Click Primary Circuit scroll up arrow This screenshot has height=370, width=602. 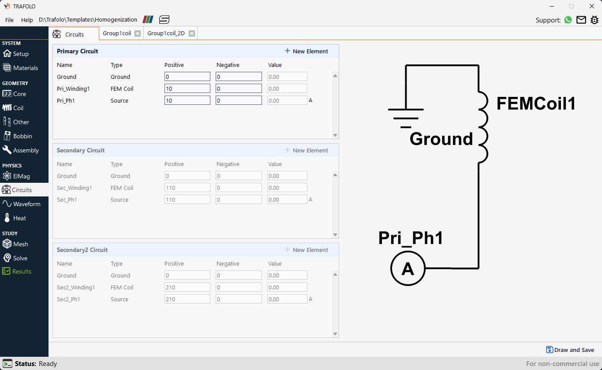tap(335, 76)
